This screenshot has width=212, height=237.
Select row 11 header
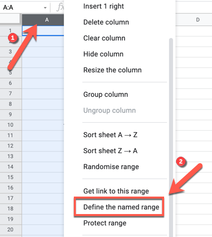pyautogui.click(x=10, y=136)
